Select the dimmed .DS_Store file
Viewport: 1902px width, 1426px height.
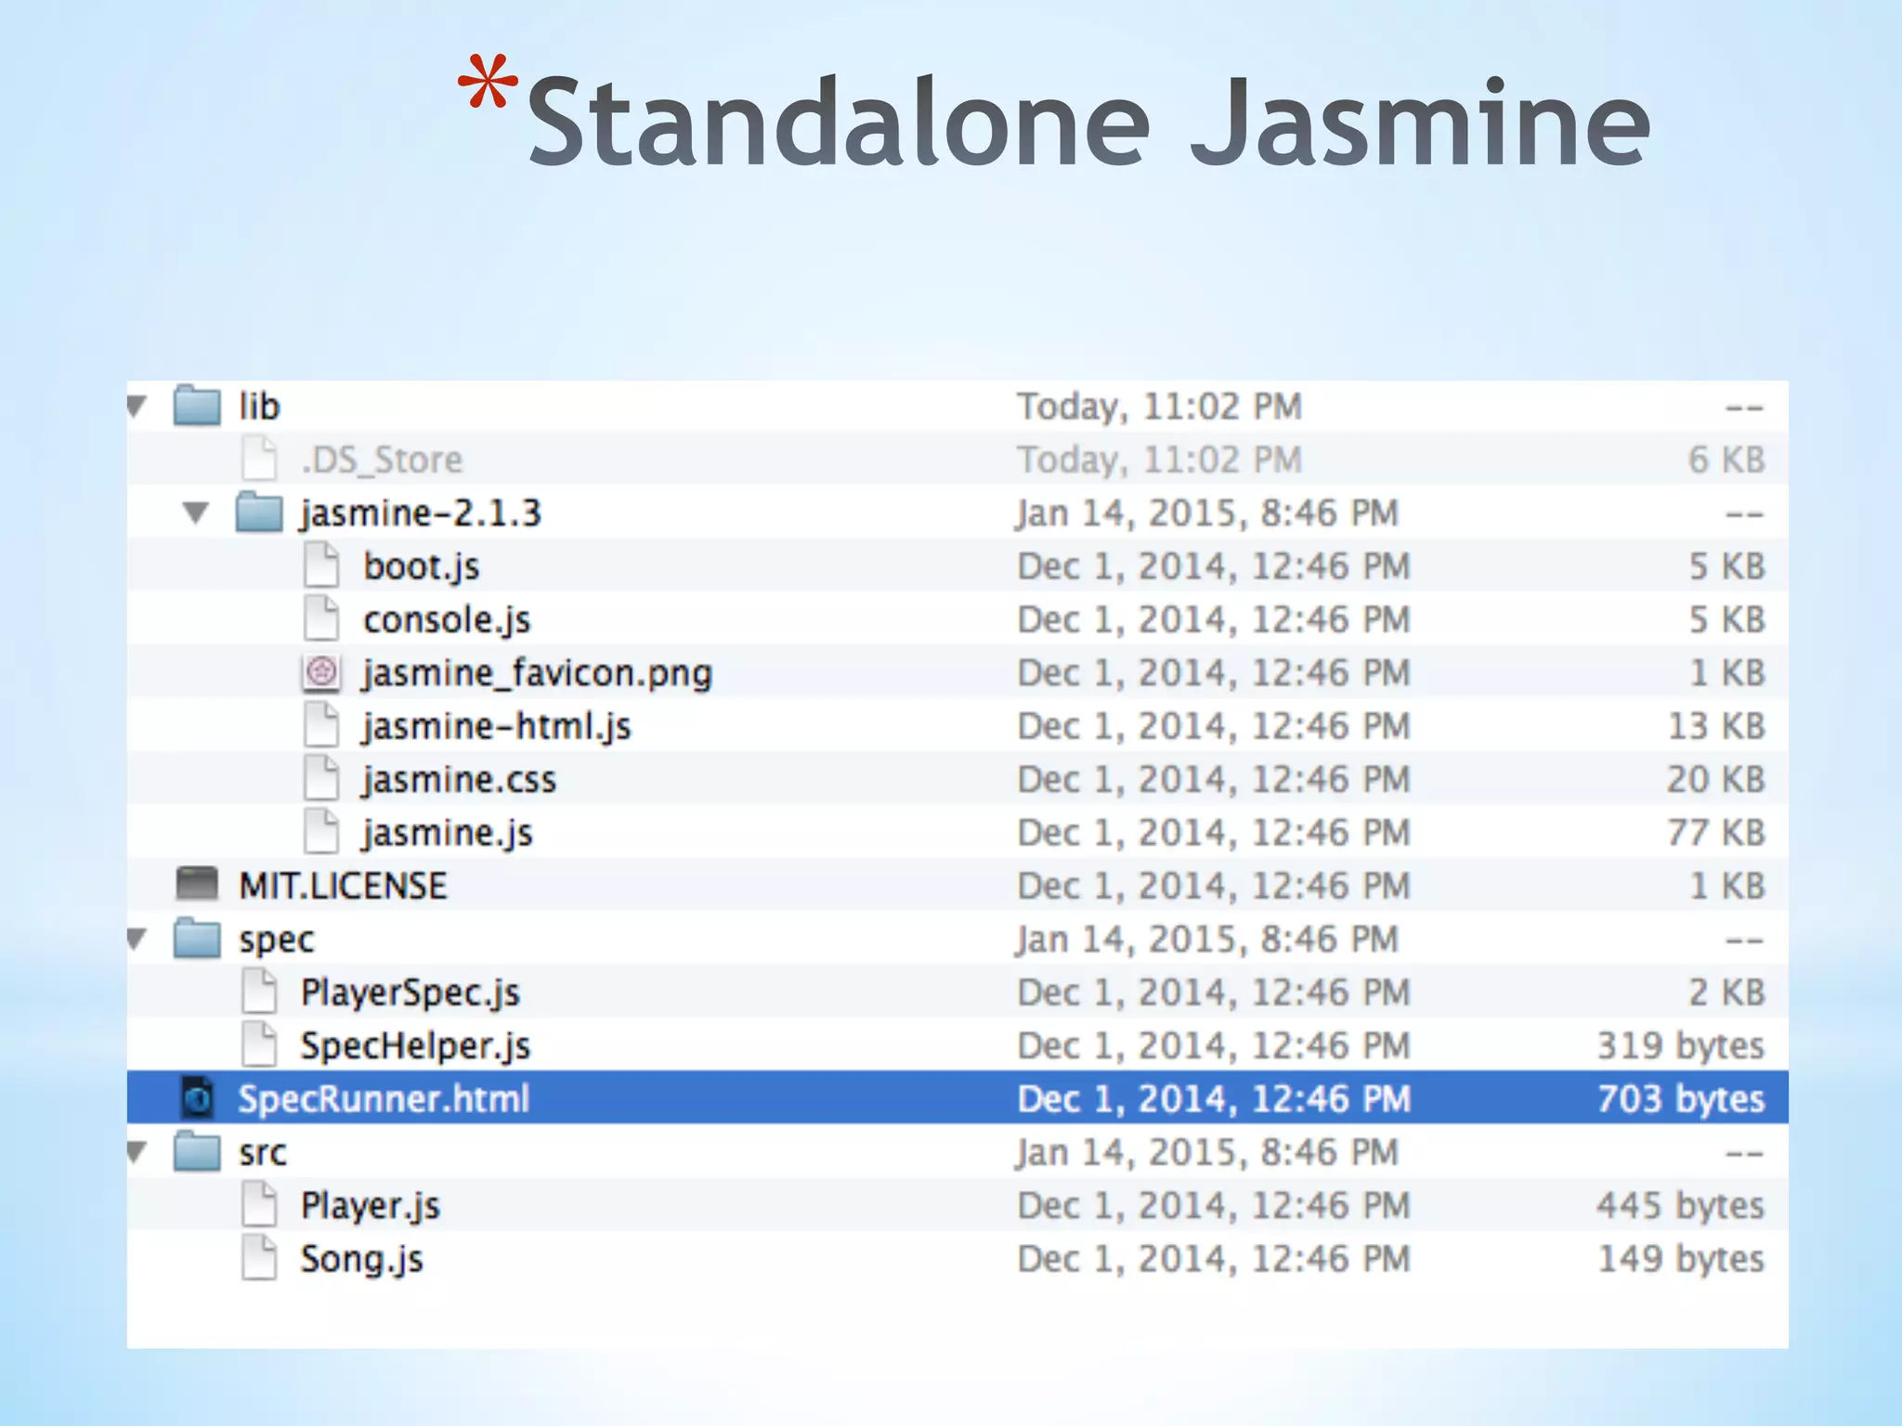[x=382, y=460]
